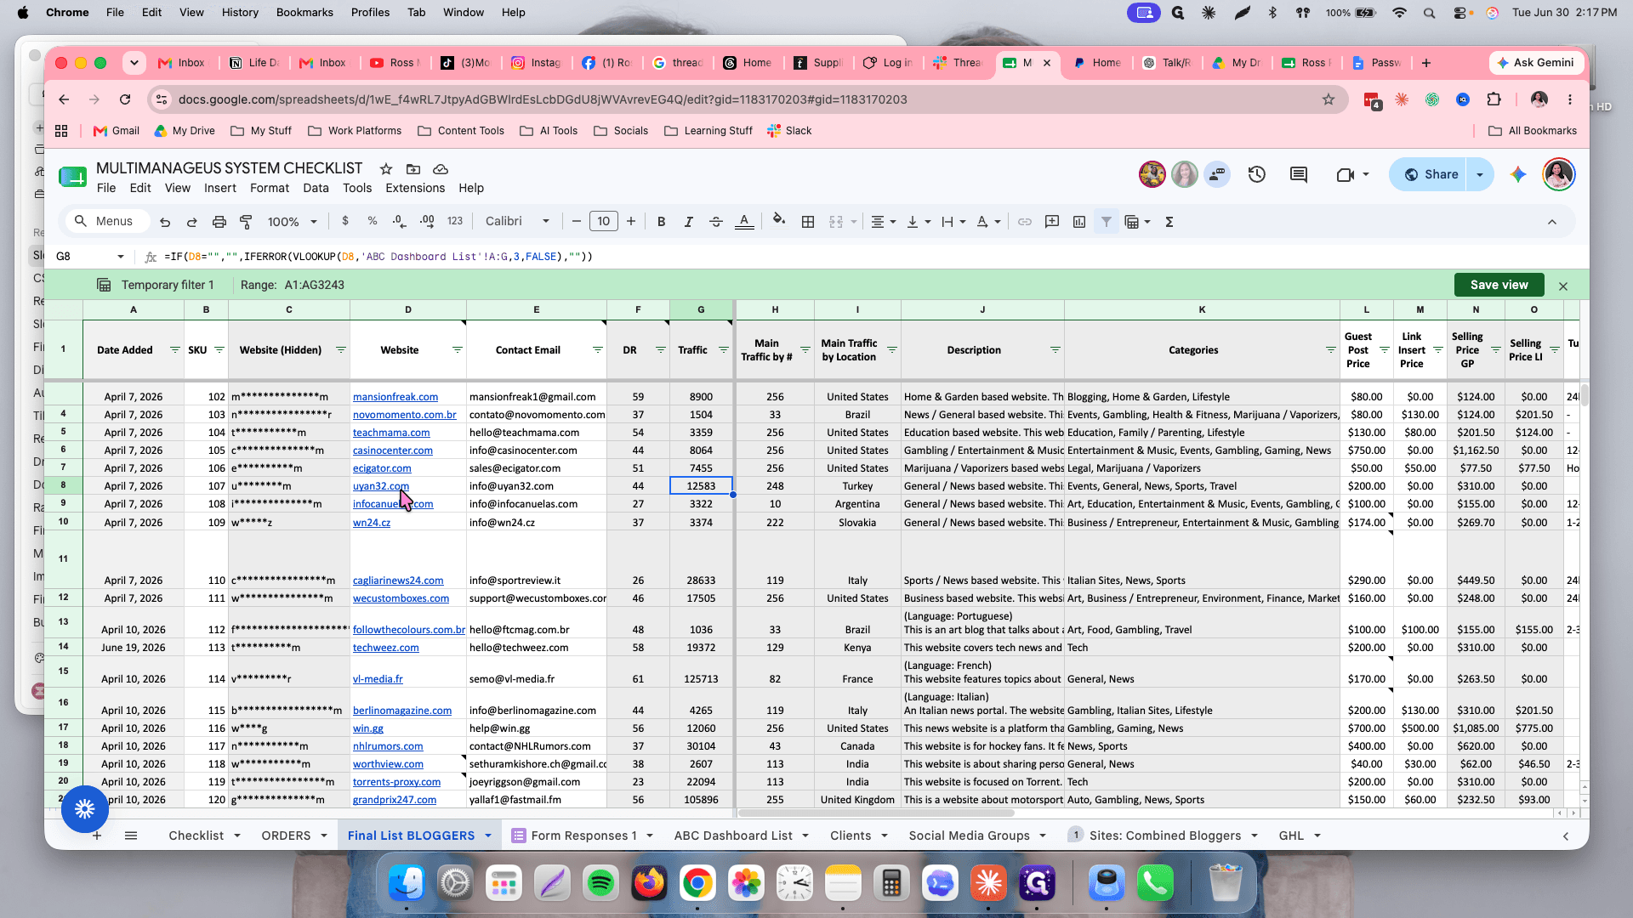Screen dimensions: 1633x918
Task: Open version history clock icon
Action: tap(1257, 174)
